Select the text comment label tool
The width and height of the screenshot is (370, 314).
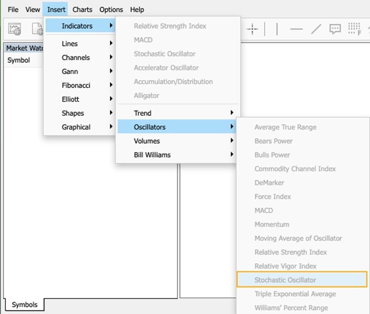click(335, 29)
